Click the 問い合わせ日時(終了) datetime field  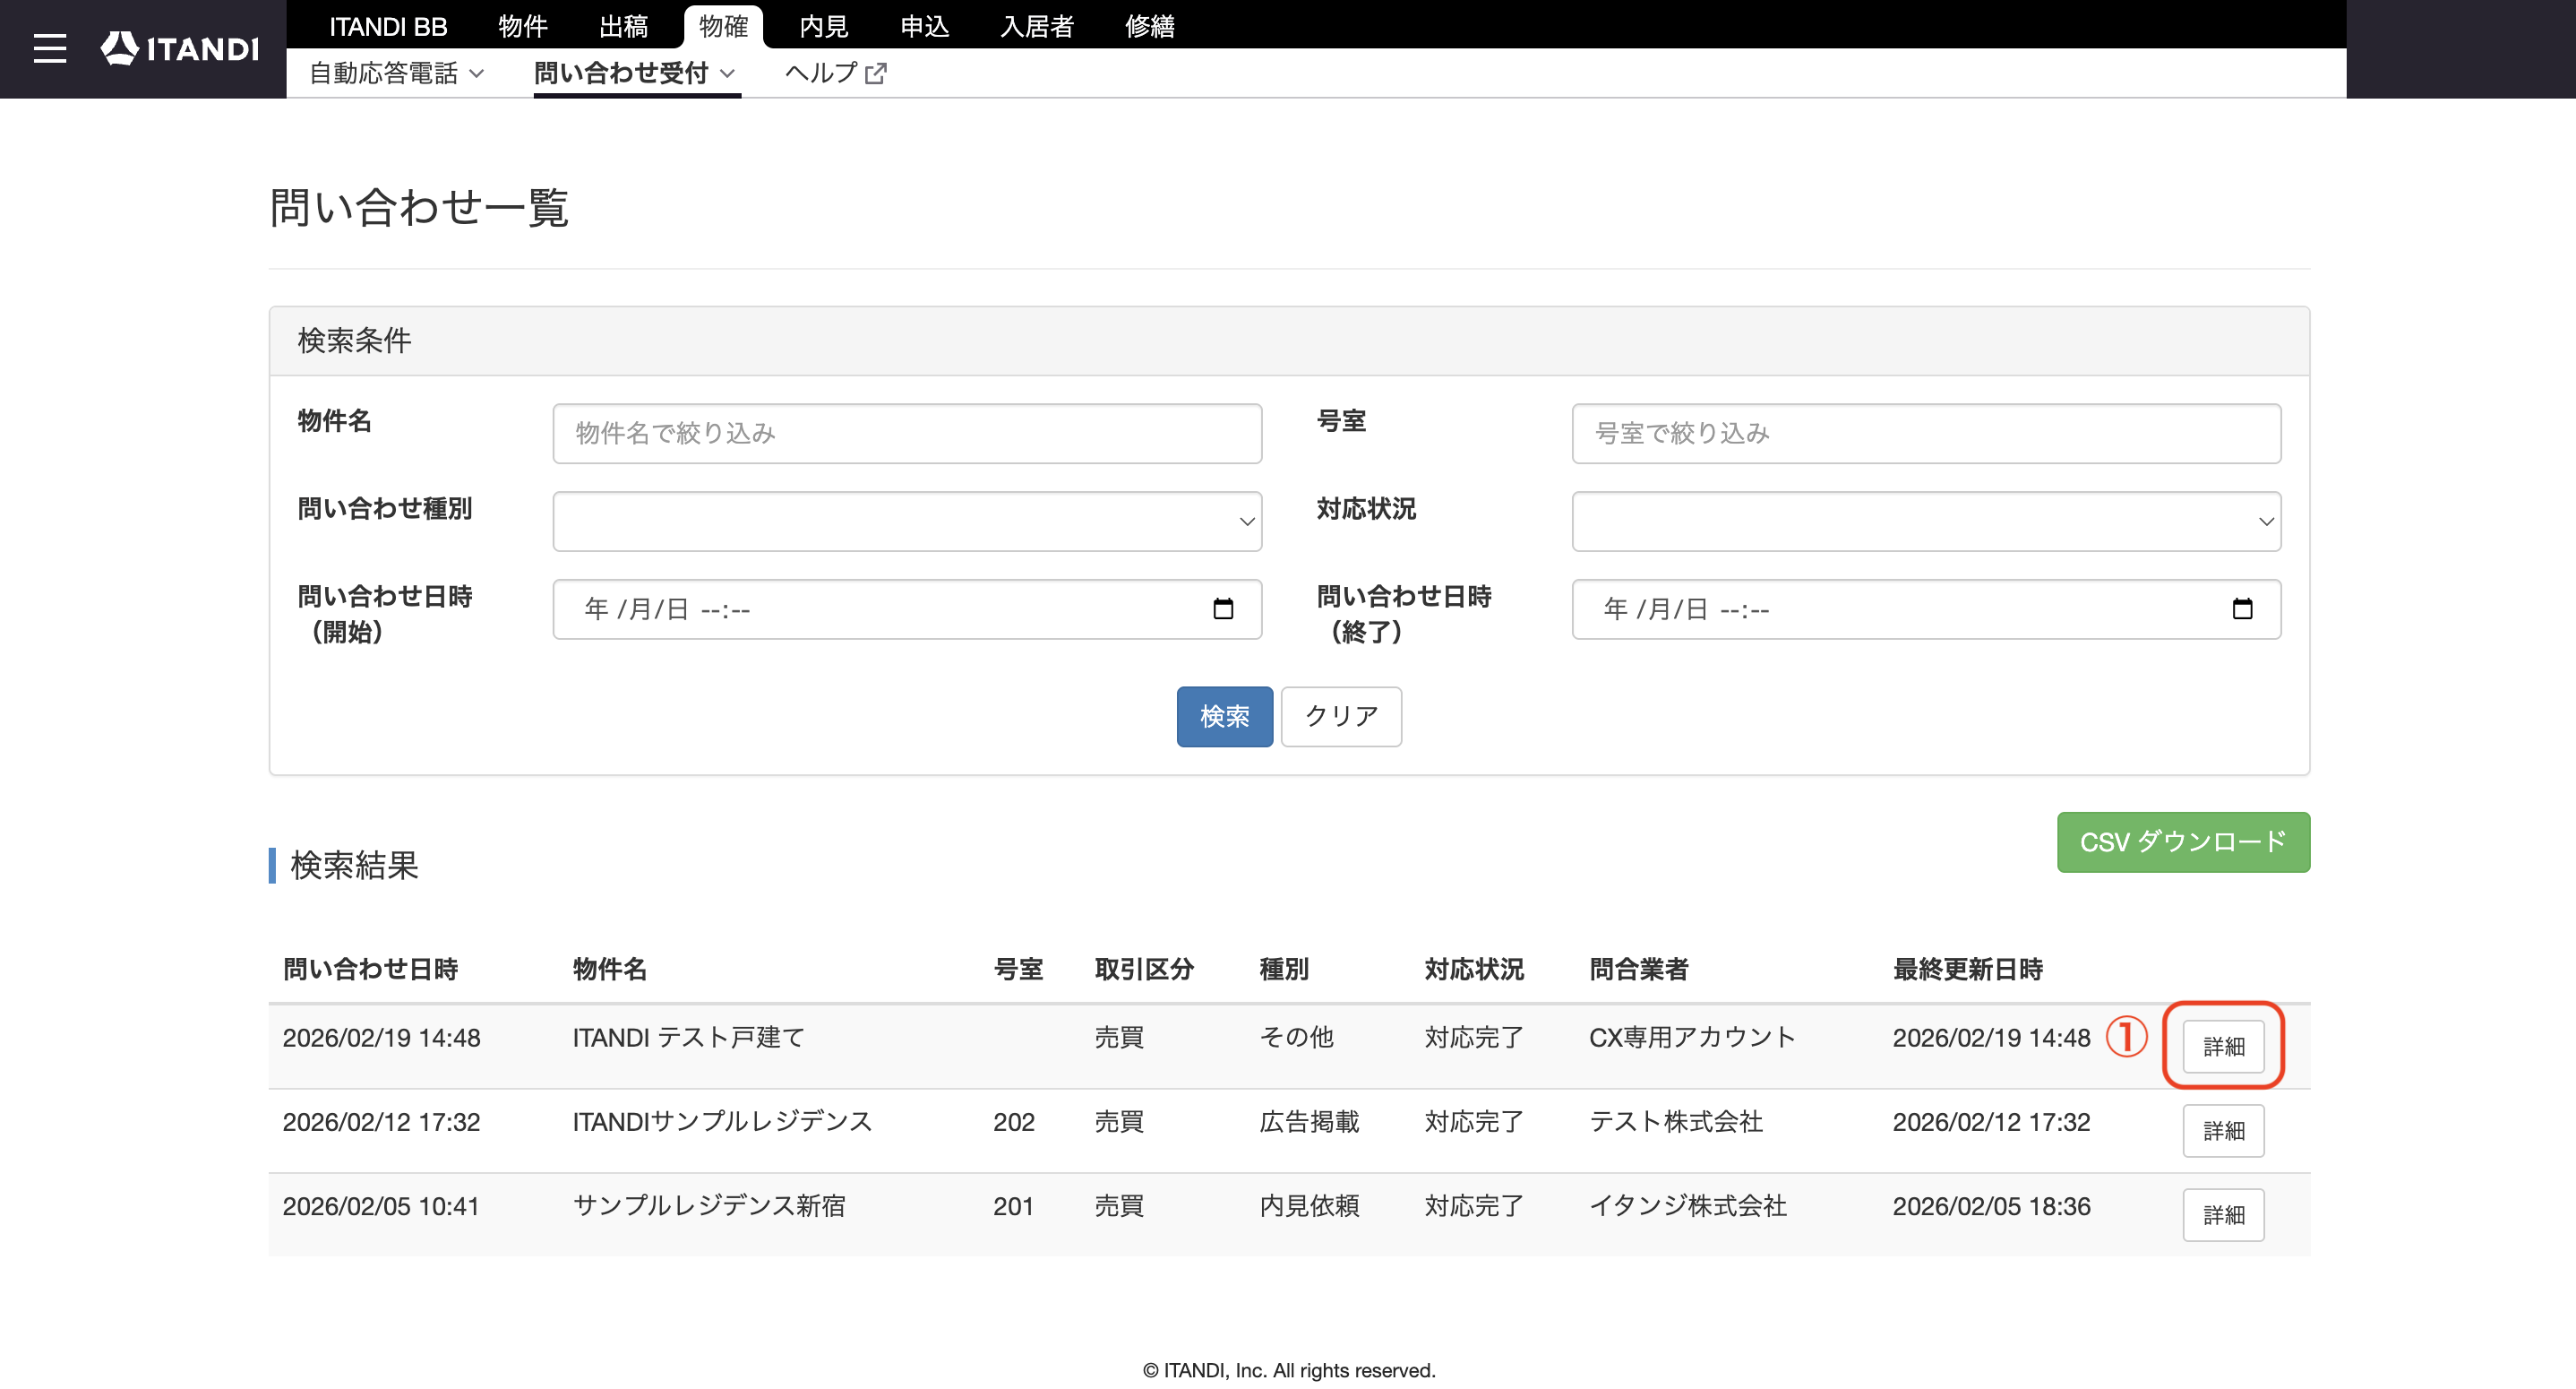coord(1926,609)
